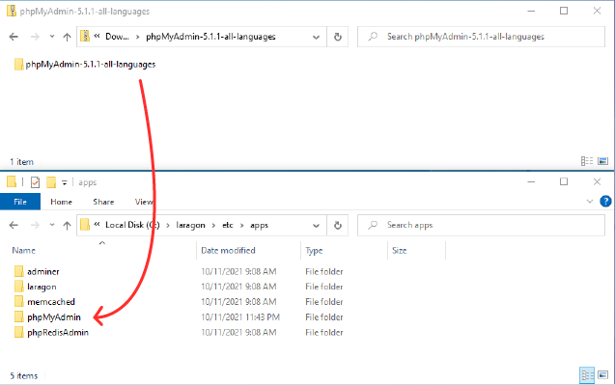Image resolution: width=615 pixels, height=385 pixels.
Task: Open Customize Quick Access Toolbar dropdown
Action: (65, 182)
